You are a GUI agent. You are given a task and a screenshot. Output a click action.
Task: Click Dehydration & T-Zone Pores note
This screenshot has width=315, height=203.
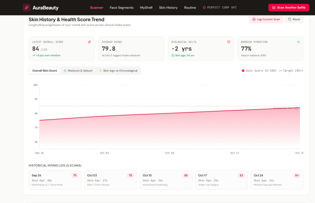pos(47,185)
